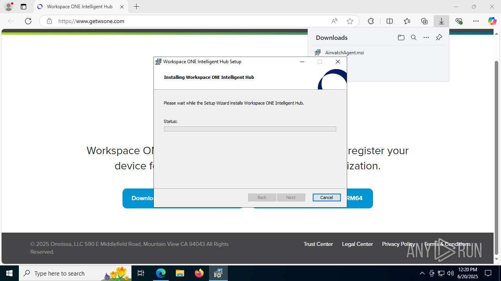Image resolution: width=501 pixels, height=281 pixels.
Task: Open the Legal Center link
Action: pos(357,244)
